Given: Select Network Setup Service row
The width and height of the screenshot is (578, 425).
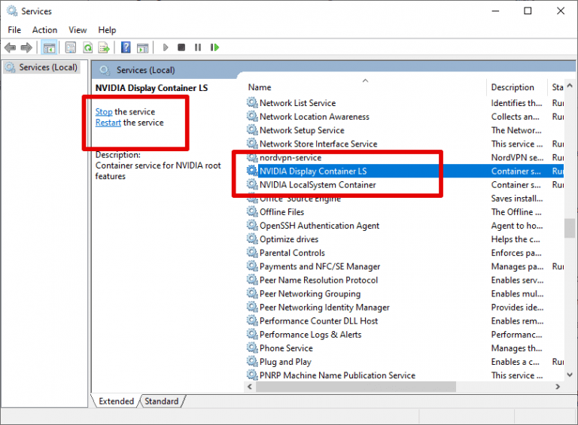Looking at the screenshot, I should (404, 130).
